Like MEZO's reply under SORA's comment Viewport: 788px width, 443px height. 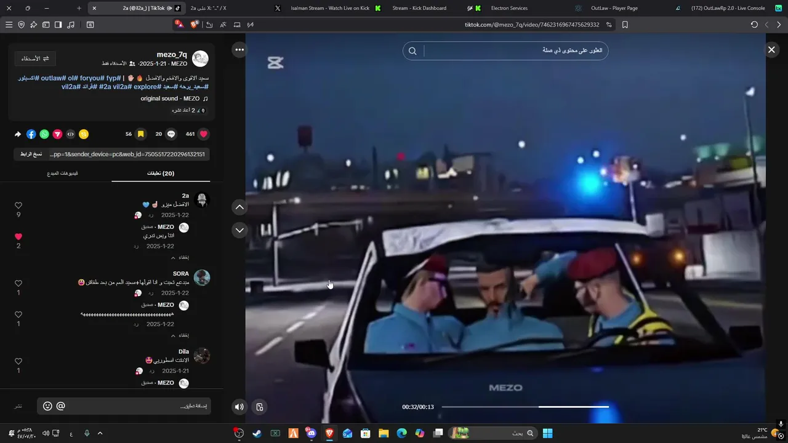[18, 314]
